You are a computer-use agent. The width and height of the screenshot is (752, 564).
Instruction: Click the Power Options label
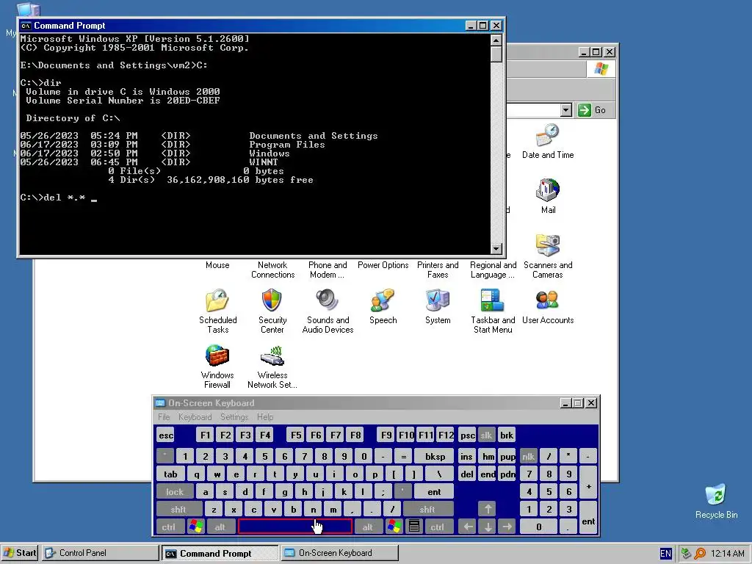click(x=383, y=265)
